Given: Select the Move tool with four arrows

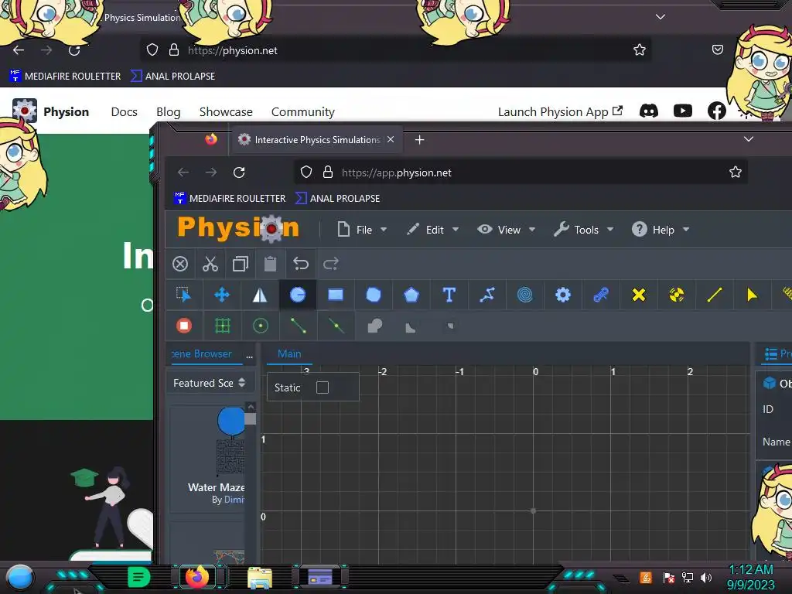Looking at the screenshot, I should (222, 295).
